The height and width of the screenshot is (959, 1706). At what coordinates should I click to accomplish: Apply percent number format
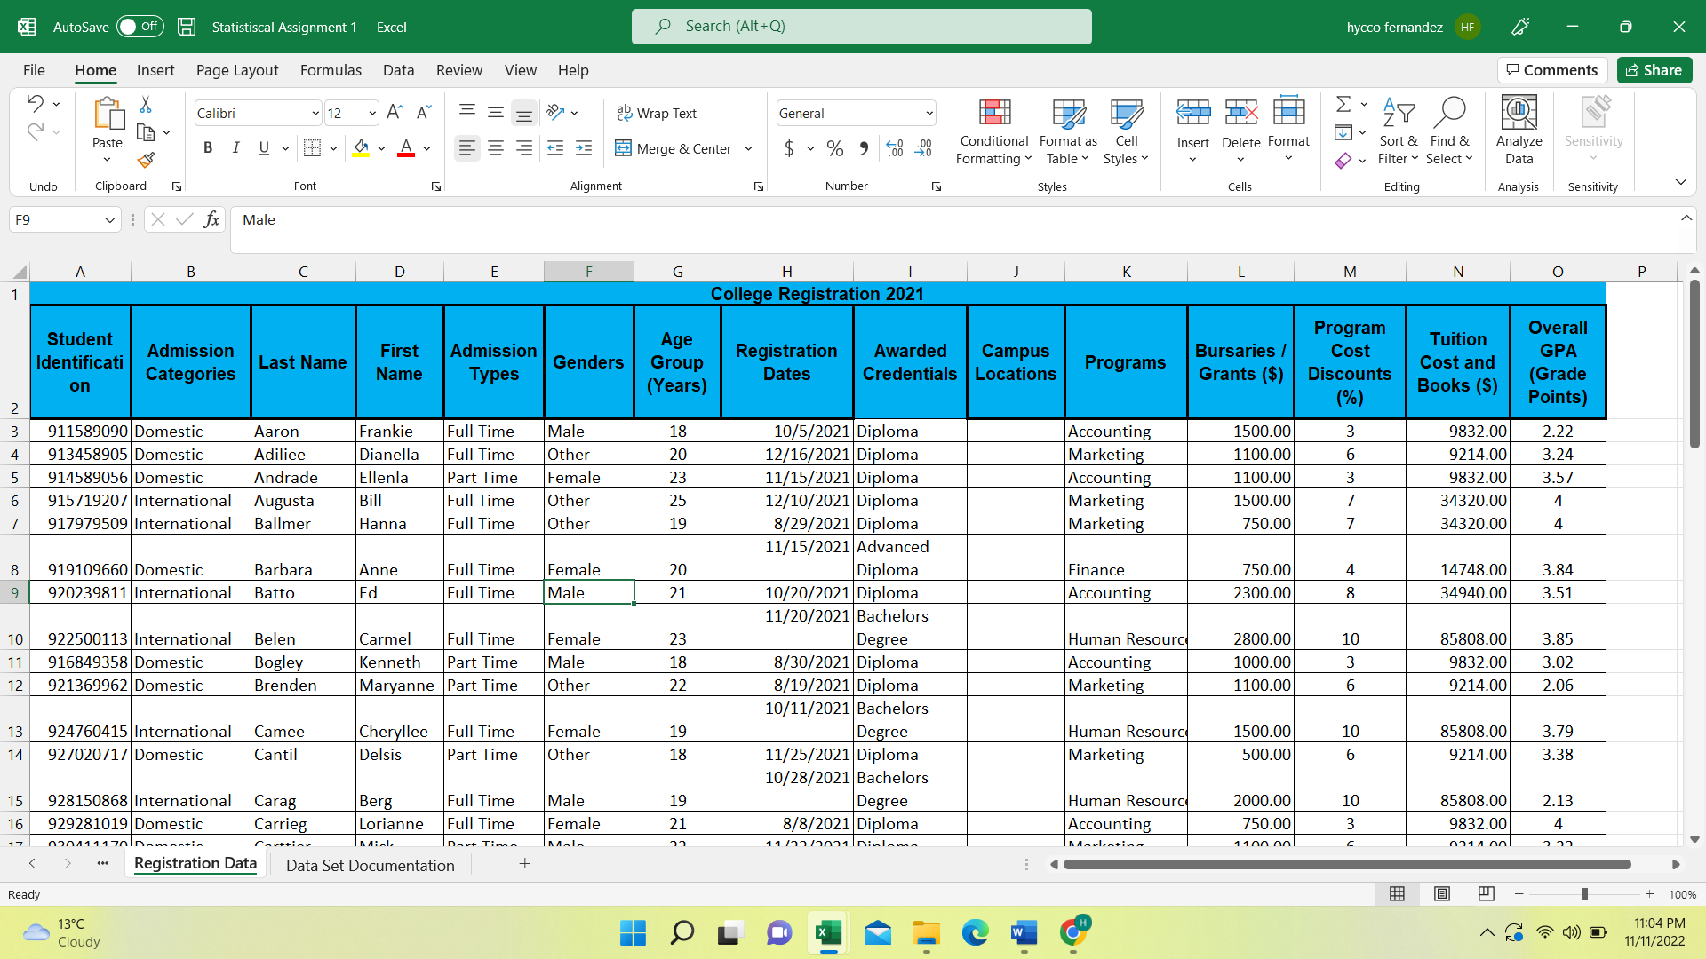(x=833, y=148)
